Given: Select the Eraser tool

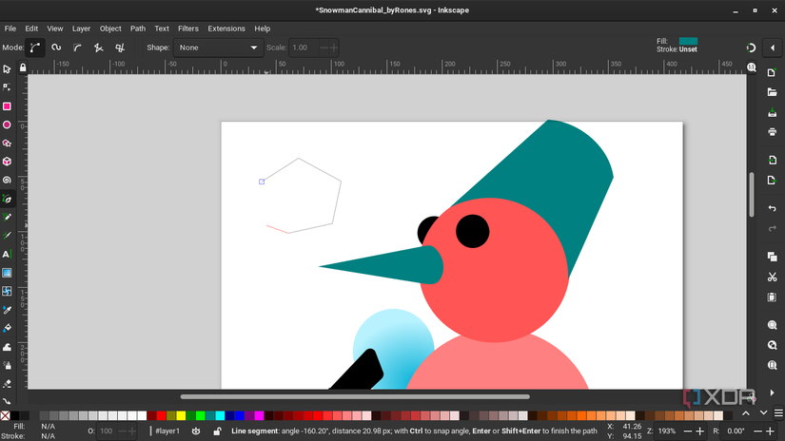Looking at the screenshot, I should click(x=7, y=384).
